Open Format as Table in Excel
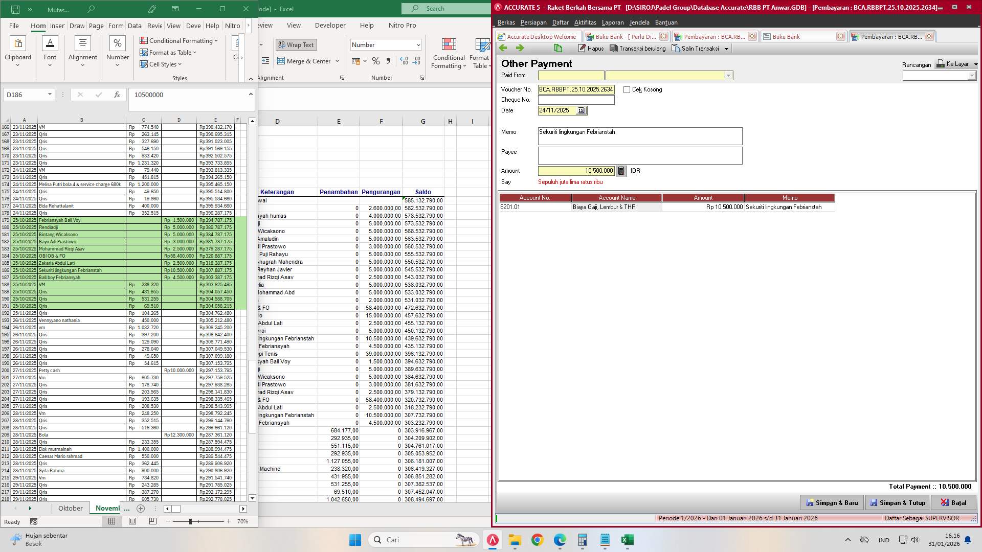This screenshot has width=982, height=552. [168, 52]
